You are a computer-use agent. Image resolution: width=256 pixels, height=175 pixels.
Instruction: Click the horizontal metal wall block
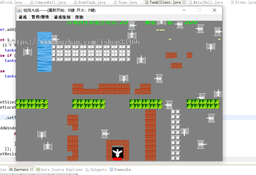[x=91, y=53]
